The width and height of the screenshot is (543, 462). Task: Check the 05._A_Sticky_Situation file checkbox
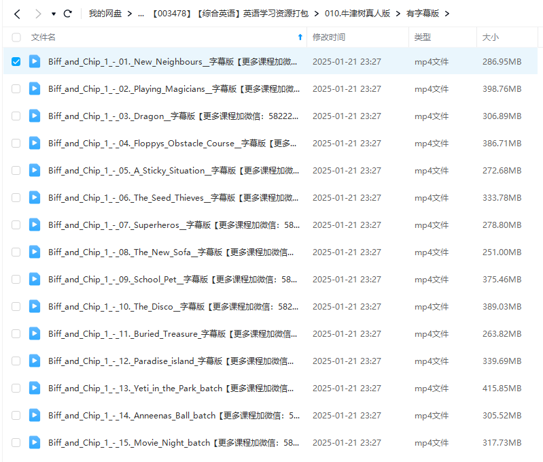coord(16,171)
